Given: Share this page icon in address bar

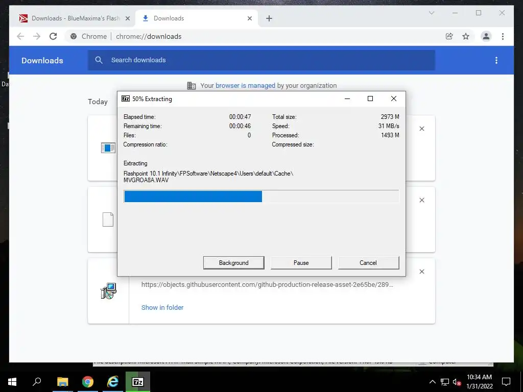Looking at the screenshot, I should pos(449,36).
